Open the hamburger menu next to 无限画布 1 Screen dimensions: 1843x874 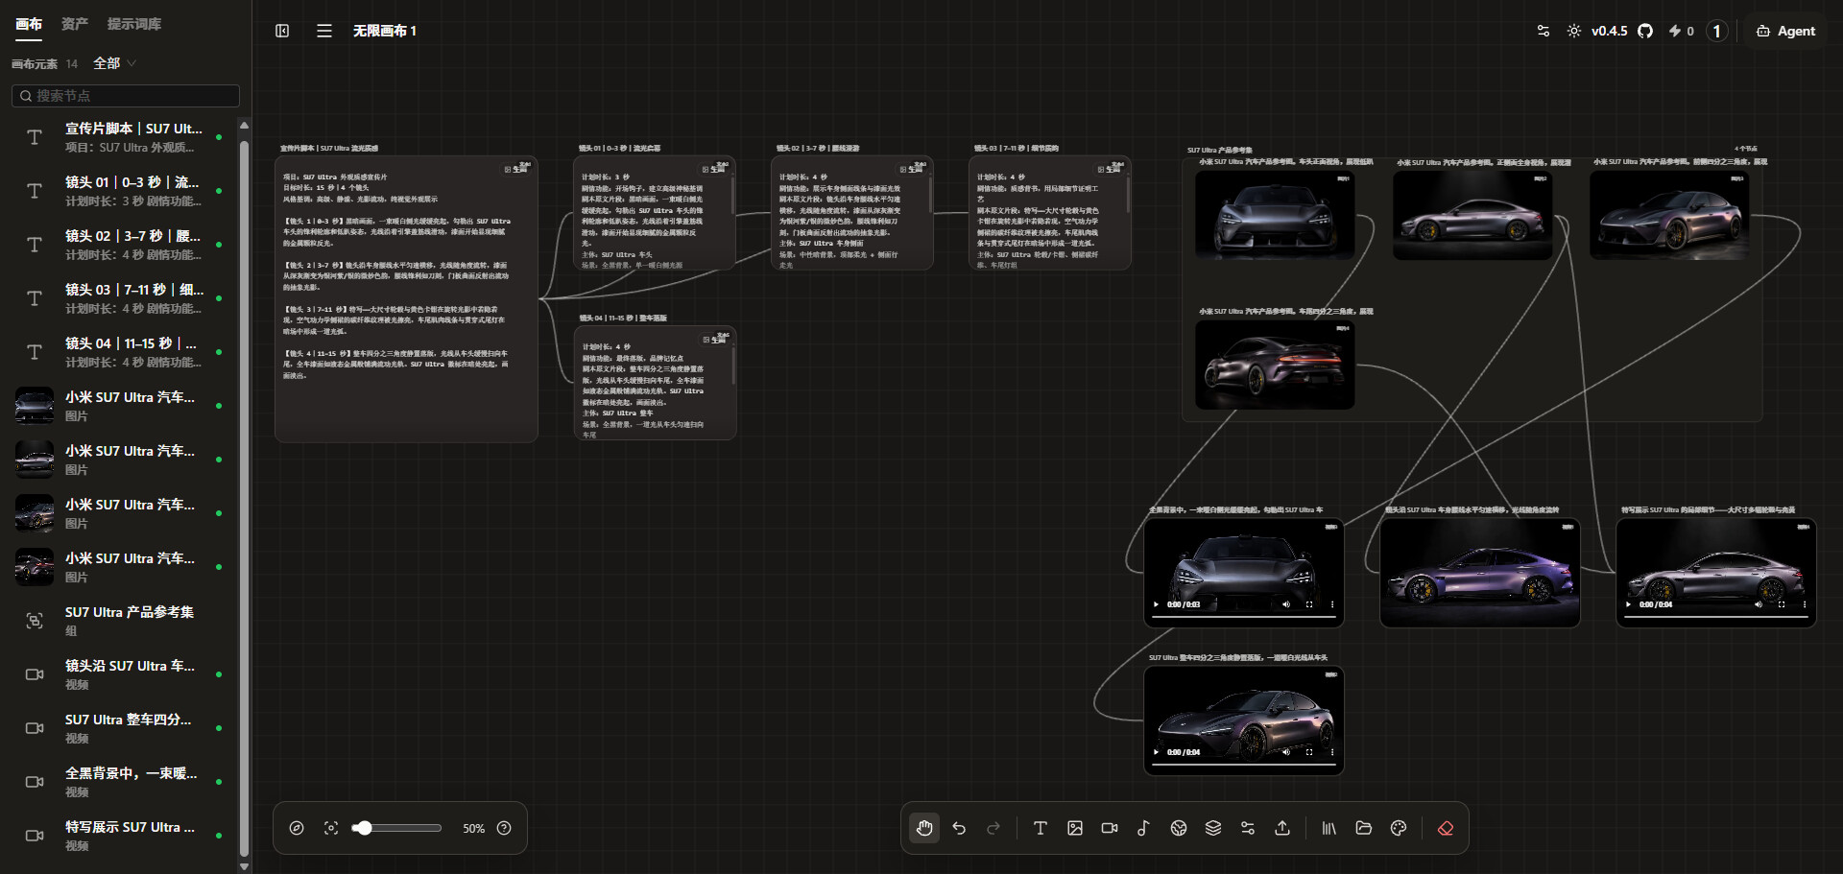pos(324,31)
